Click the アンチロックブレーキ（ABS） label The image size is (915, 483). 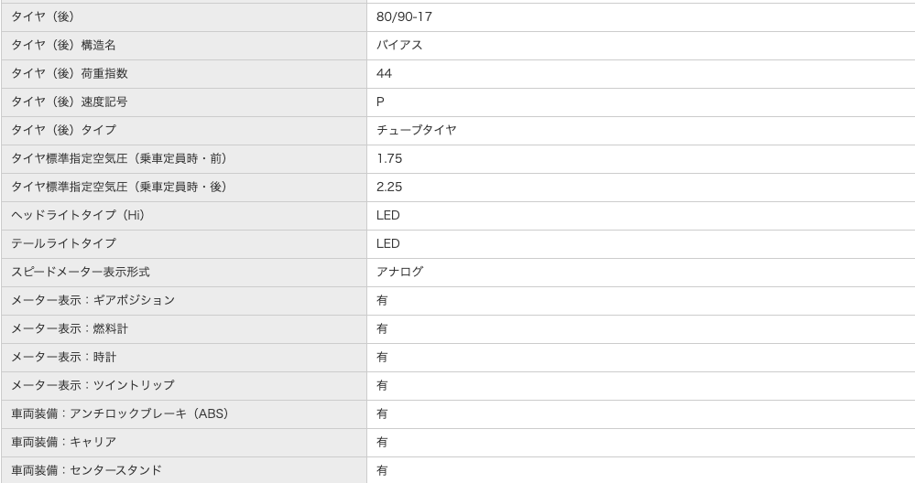(x=120, y=414)
